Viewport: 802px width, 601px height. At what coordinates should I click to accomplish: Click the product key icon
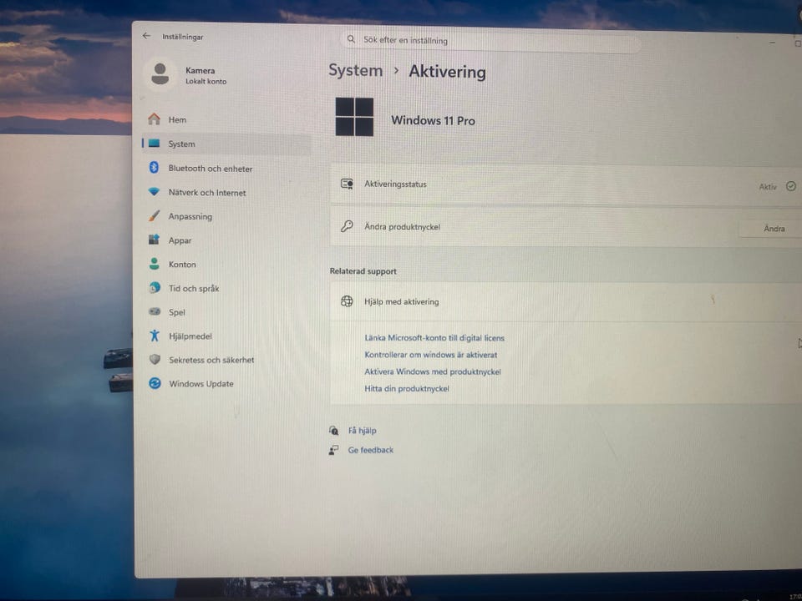point(347,226)
